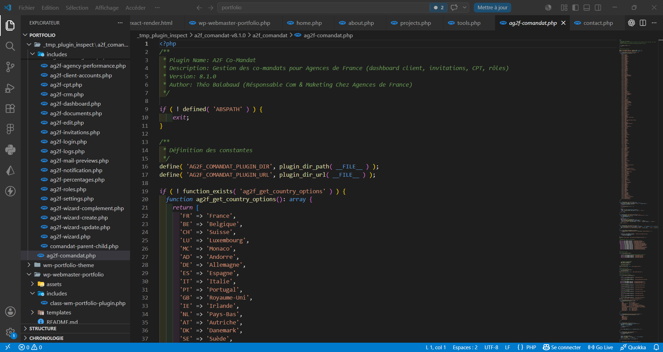The height and width of the screenshot is (352, 663).
Task: Click the Mettre à jour button
Action: (492, 8)
